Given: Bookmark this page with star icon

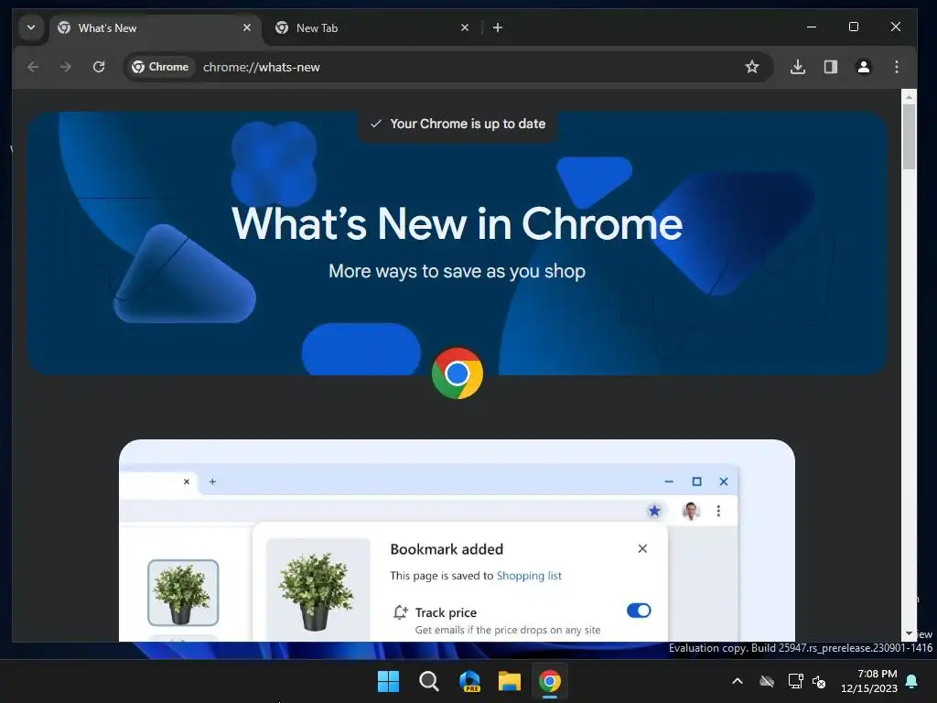Looking at the screenshot, I should pos(752,67).
